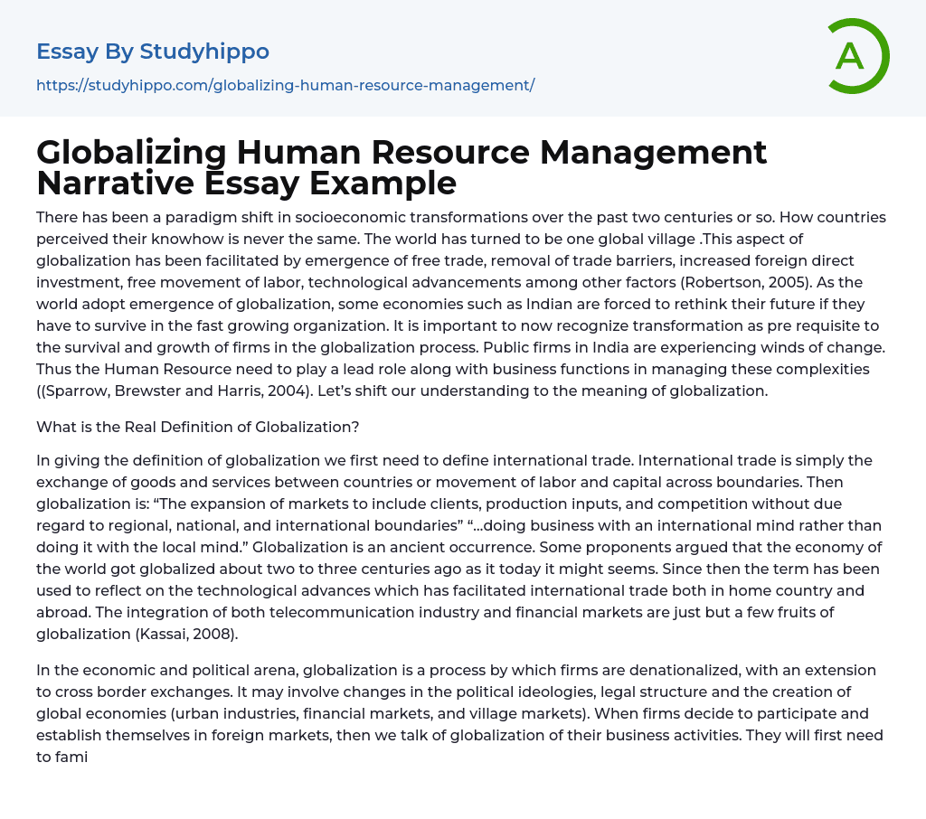Viewport: 926px width, 819px height.
Task: Click the "Narrative Essay Example" title line
Action: click(246, 184)
